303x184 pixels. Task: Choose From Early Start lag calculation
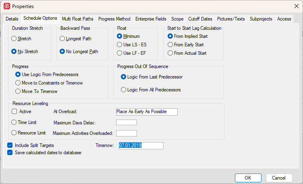[x=170, y=44]
